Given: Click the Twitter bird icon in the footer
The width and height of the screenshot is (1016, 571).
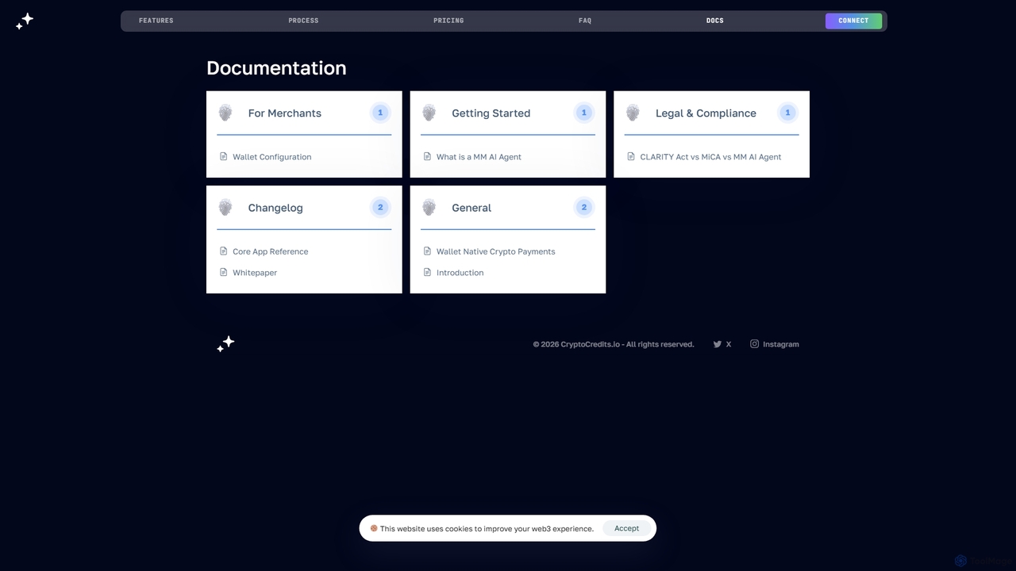Looking at the screenshot, I should [x=718, y=344].
